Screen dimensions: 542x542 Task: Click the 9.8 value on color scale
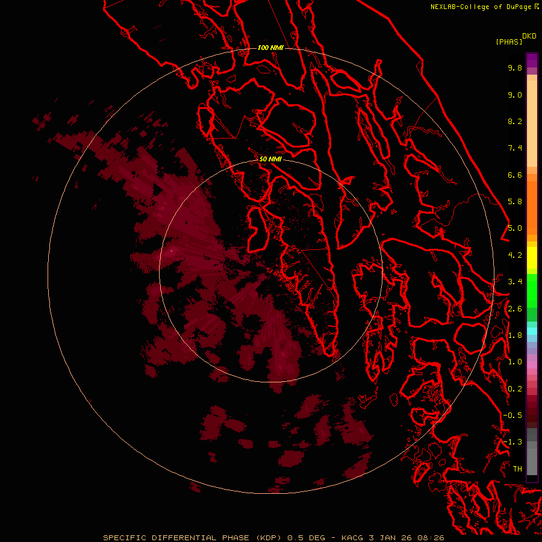[x=515, y=67]
